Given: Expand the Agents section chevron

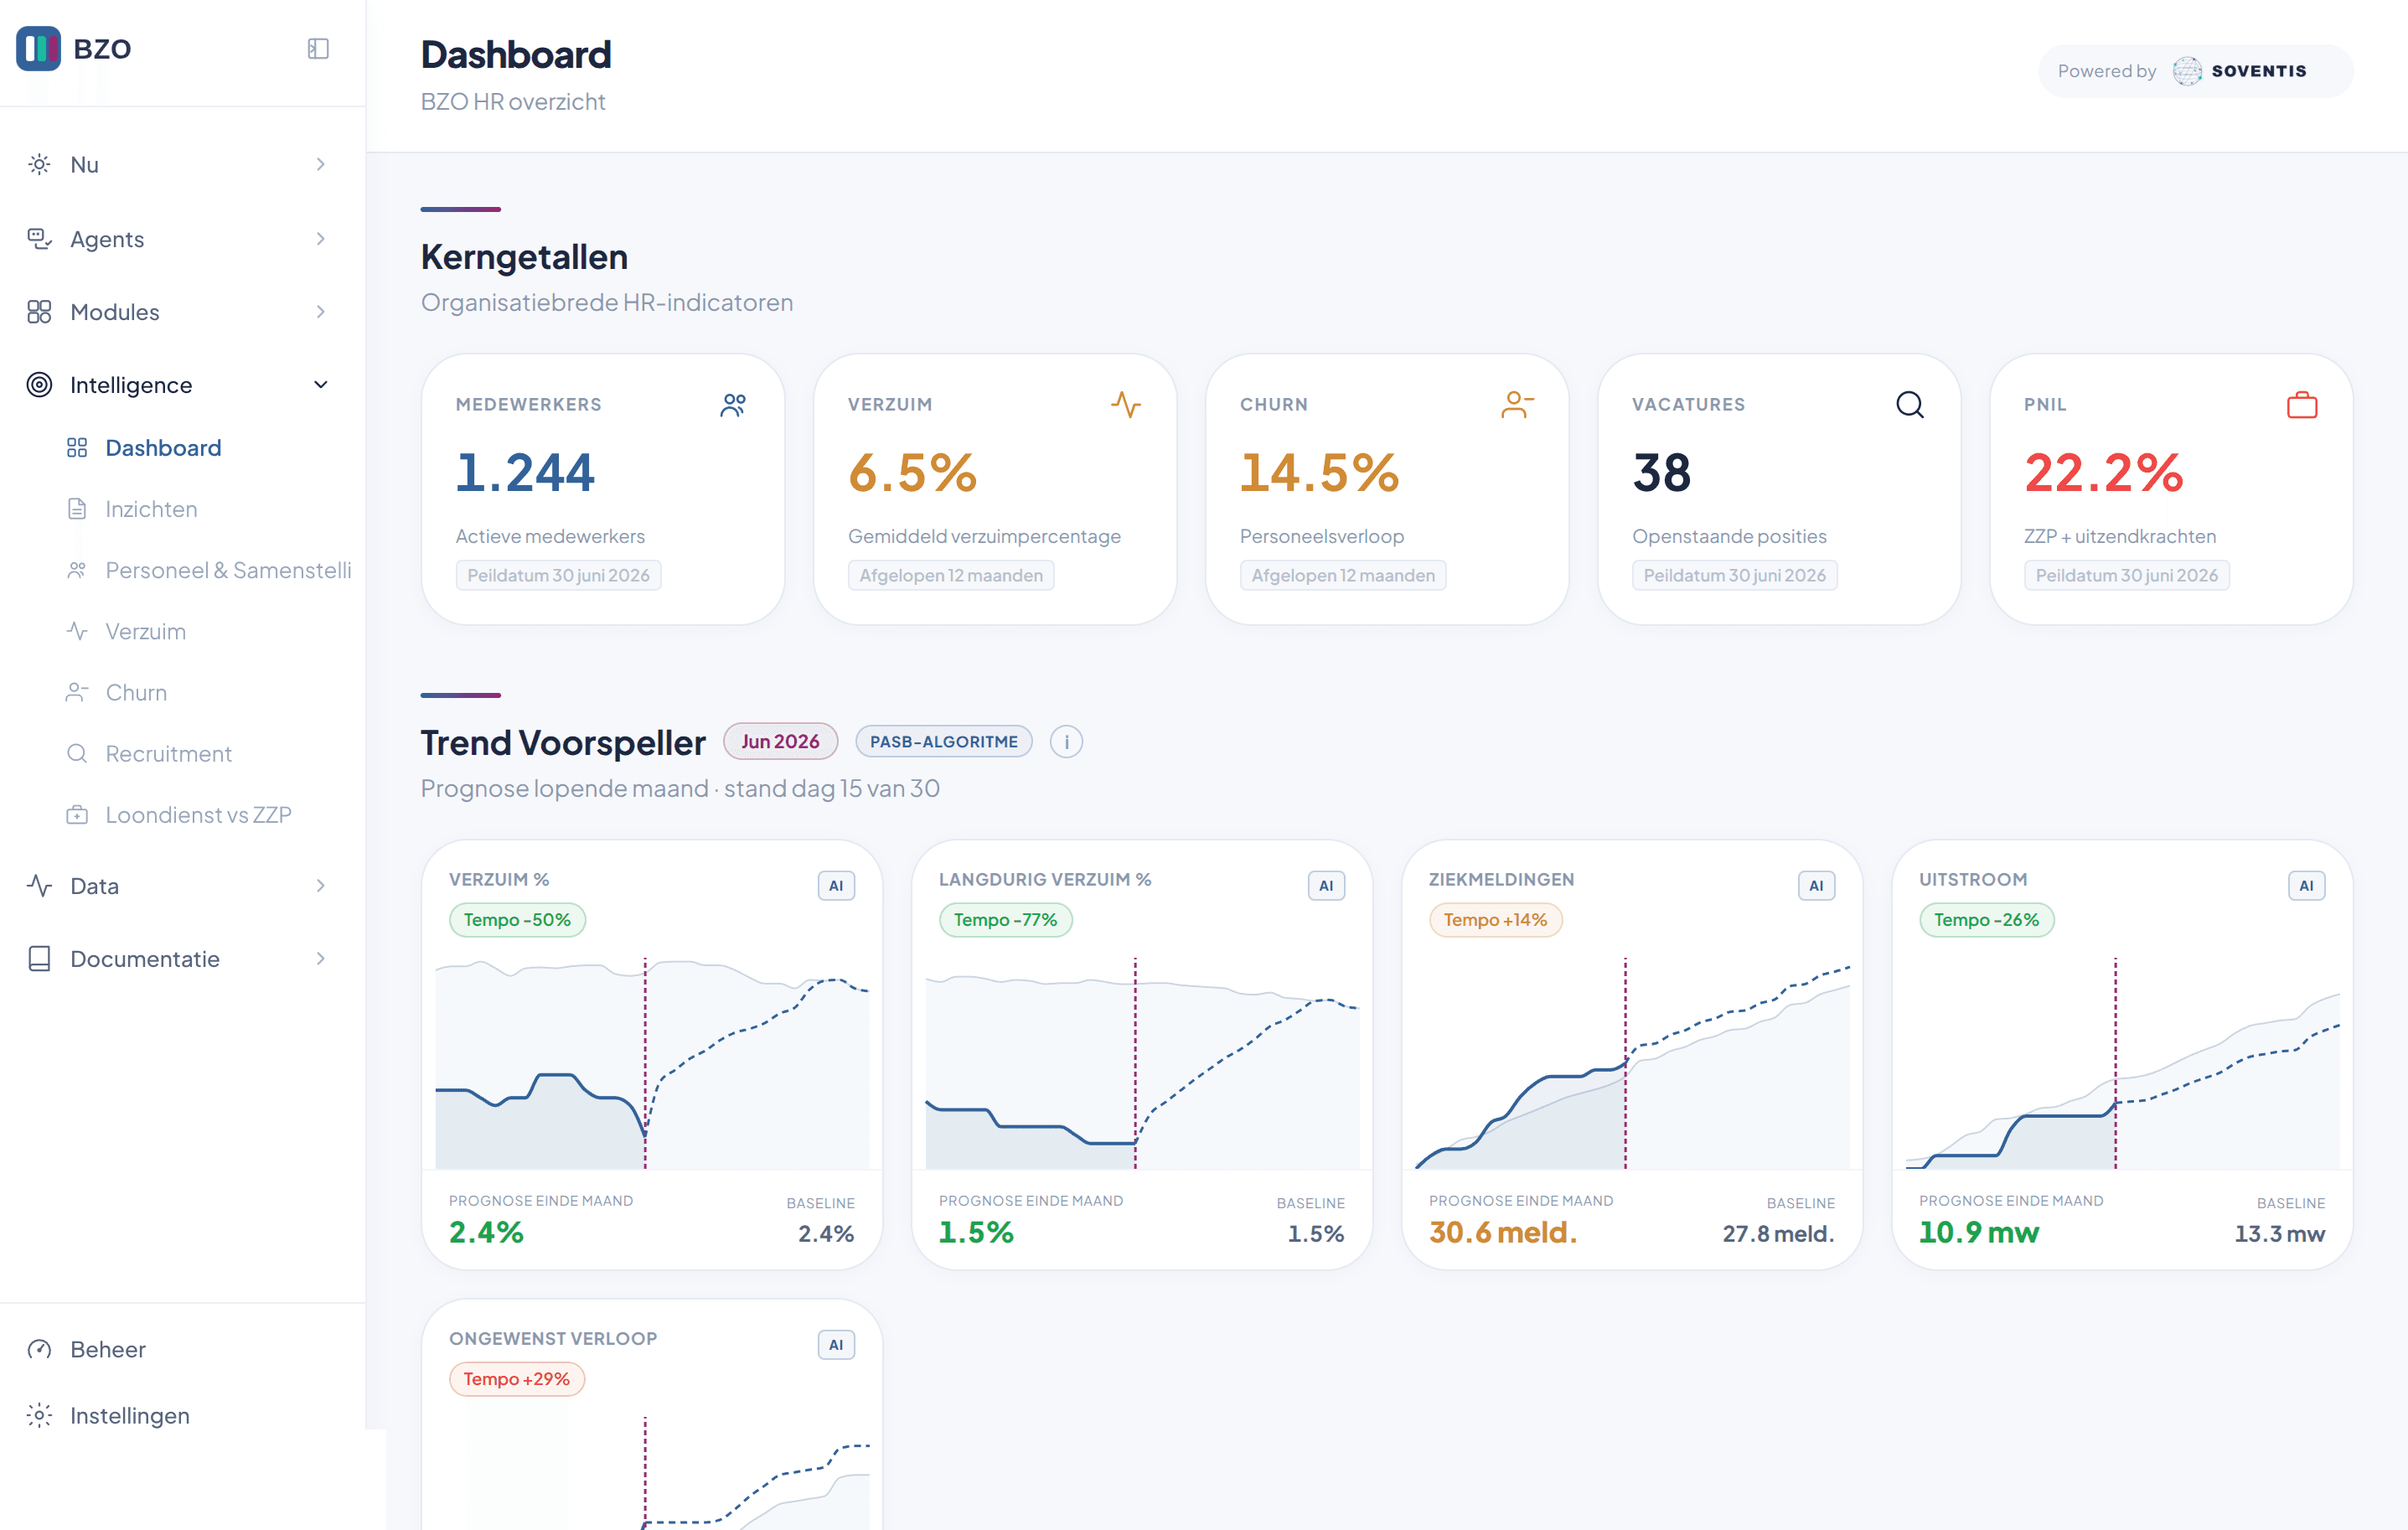Looking at the screenshot, I should click(321, 239).
